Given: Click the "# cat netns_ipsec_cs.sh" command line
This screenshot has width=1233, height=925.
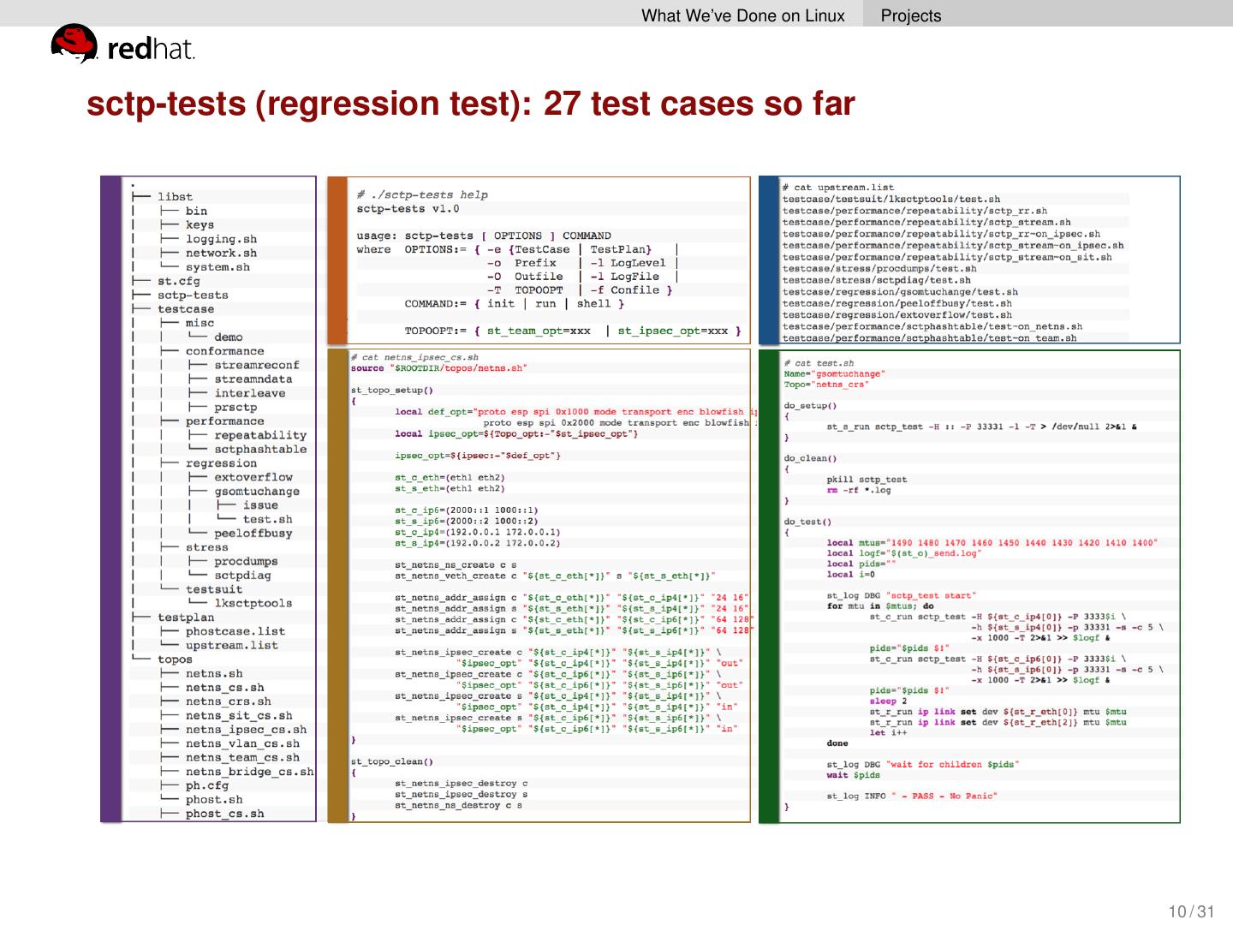Looking at the screenshot, I should point(414,357).
